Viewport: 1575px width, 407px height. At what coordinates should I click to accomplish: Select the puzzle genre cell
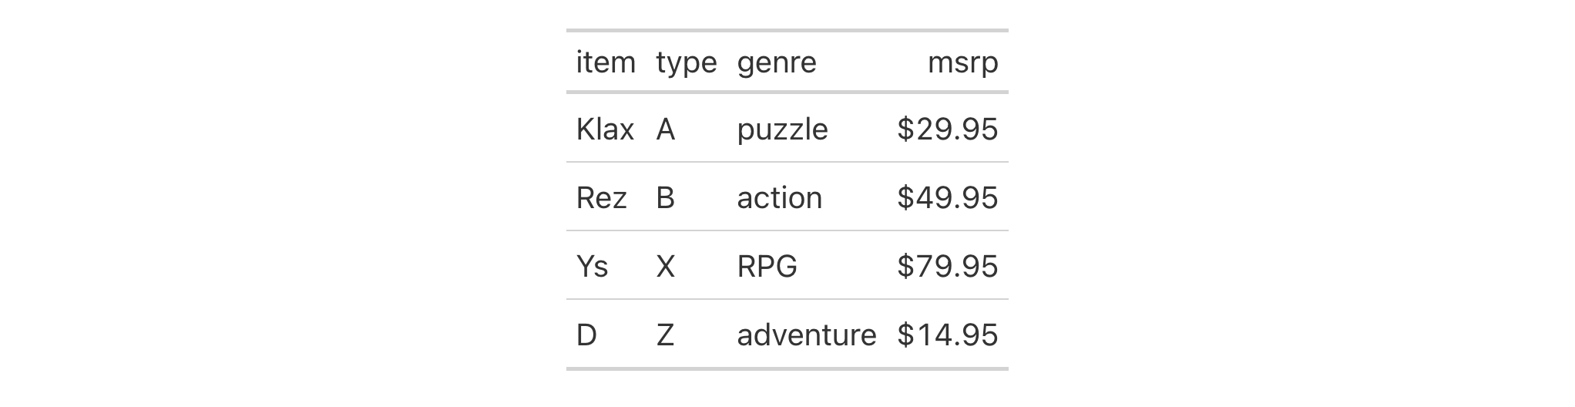pos(807,129)
